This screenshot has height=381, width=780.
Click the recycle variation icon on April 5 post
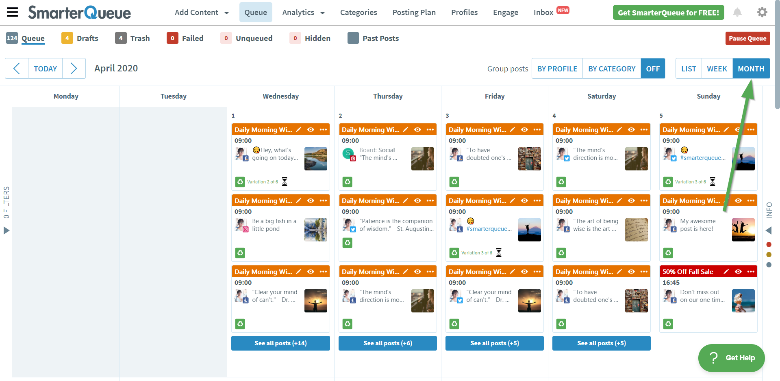(668, 182)
